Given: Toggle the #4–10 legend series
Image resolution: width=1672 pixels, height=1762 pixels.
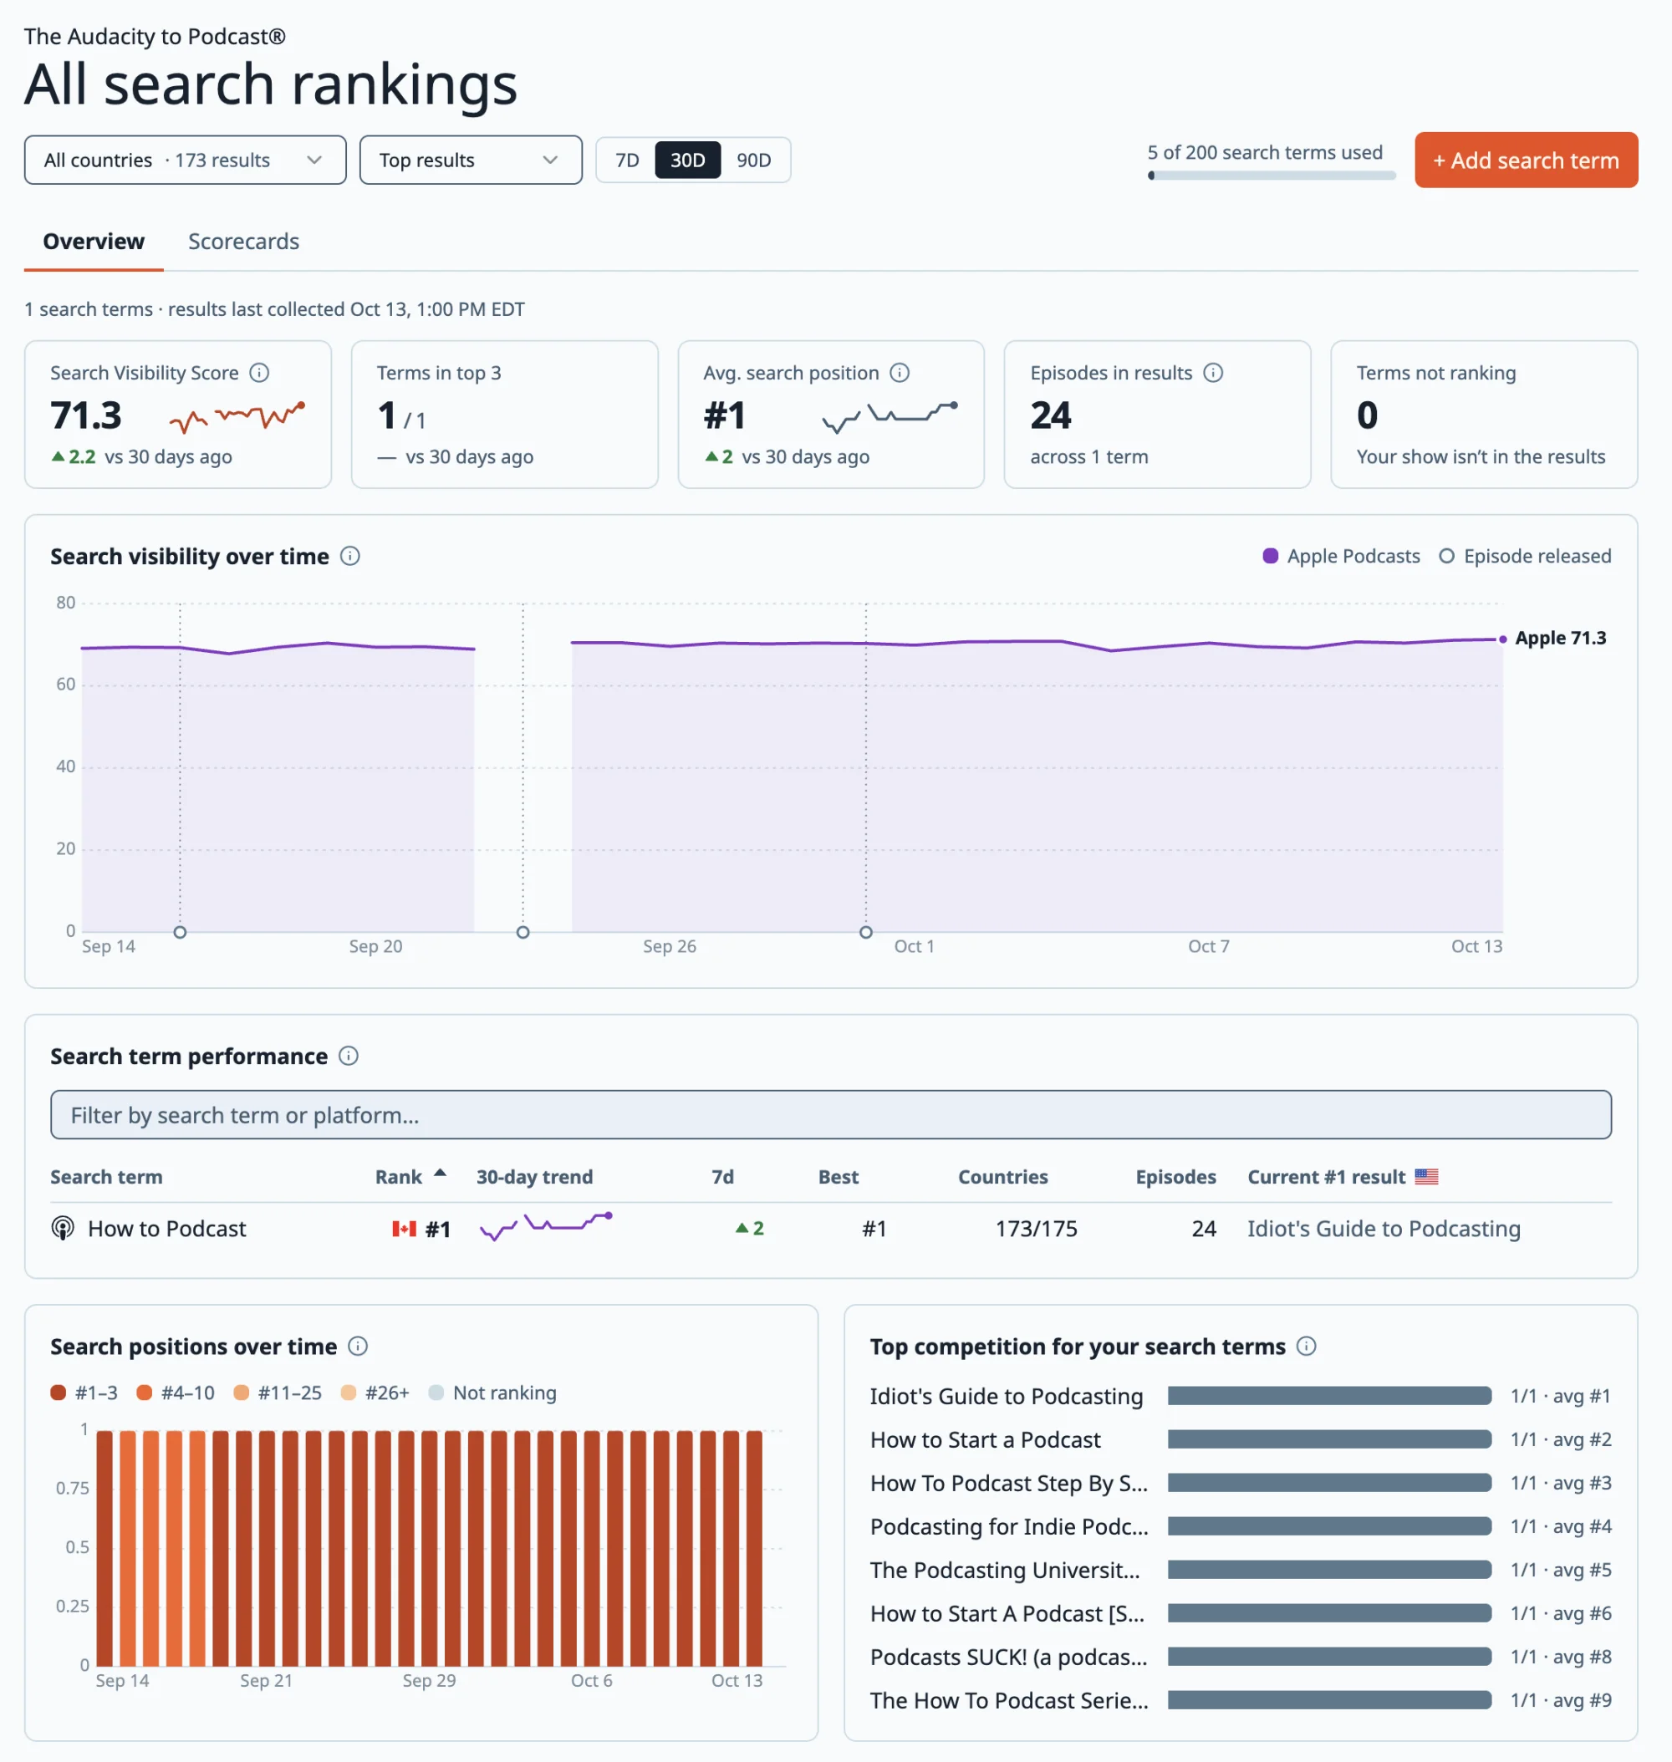Looking at the screenshot, I should pyautogui.click(x=175, y=1393).
